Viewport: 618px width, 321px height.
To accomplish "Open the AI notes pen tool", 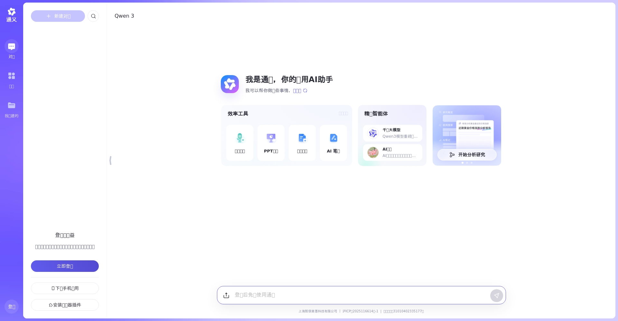I will [x=333, y=143].
